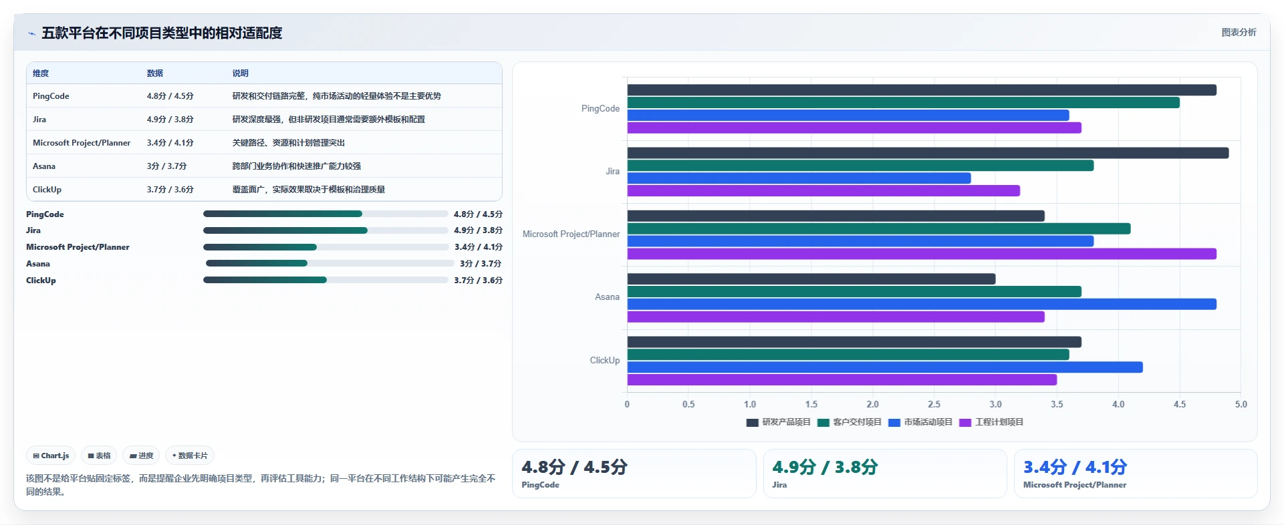Click the blue 市场活动项目 bar for Jira

(x=799, y=178)
